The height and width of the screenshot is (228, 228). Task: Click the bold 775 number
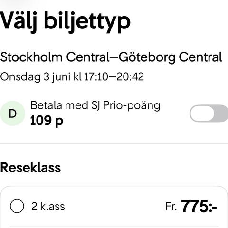[x=195, y=206]
